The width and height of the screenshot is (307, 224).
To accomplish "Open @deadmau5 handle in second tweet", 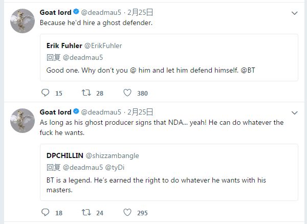I will point(101,112).
